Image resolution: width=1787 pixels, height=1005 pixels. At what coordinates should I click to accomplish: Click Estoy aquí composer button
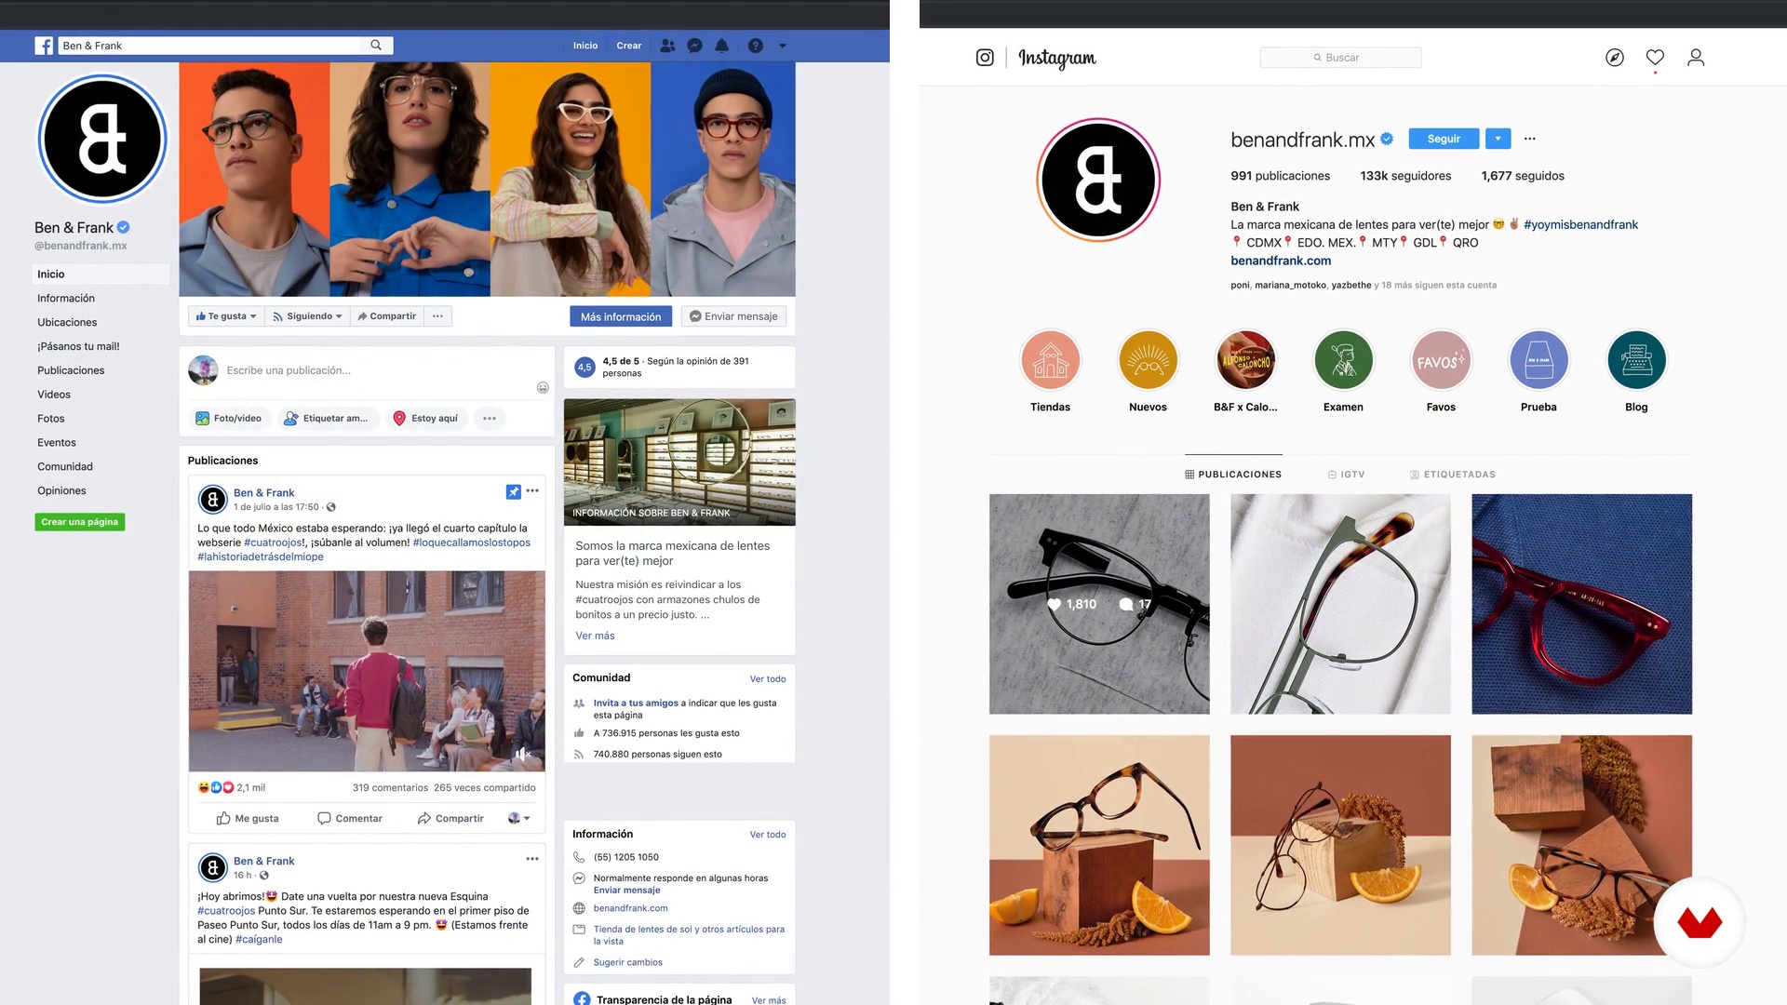pos(426,419)
